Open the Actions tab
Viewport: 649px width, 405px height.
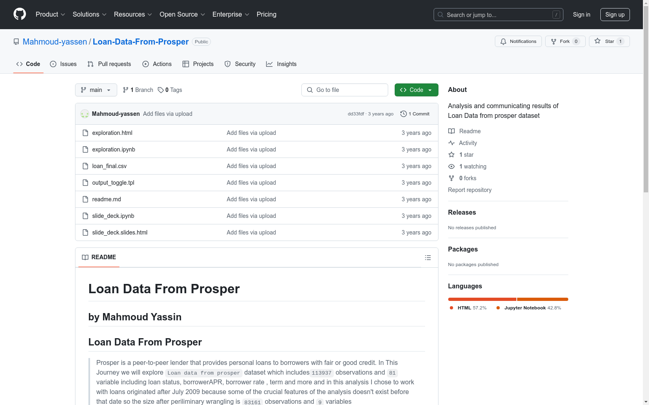point(157,64)
